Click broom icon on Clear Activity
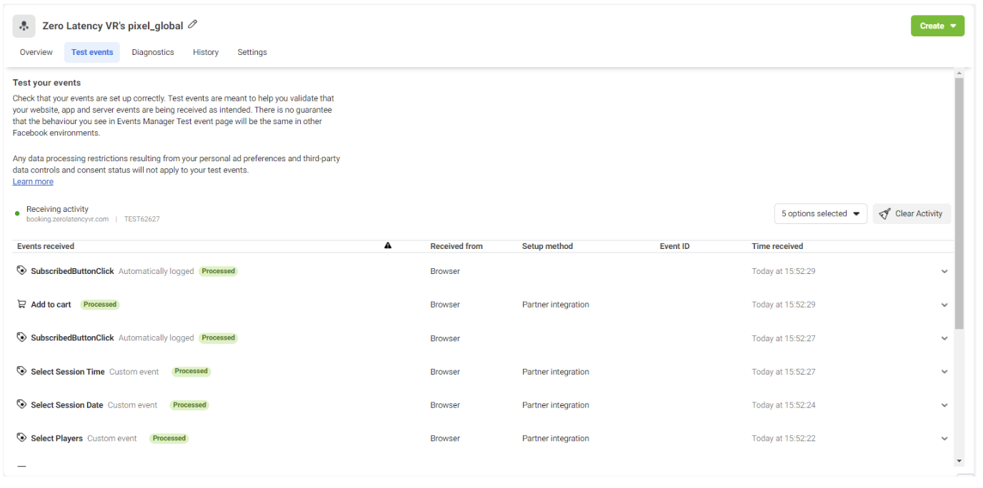Image resolution: width=983 pixels, height=488 pixels. coord(885,213)
